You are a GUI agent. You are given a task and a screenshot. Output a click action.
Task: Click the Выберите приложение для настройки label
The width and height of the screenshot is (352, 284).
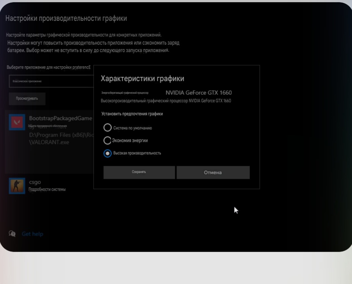tap(49, 67)
